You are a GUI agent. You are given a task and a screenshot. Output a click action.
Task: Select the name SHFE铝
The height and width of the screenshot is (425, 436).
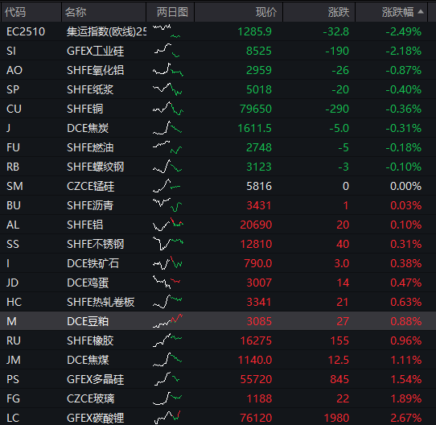coord(84,225)
